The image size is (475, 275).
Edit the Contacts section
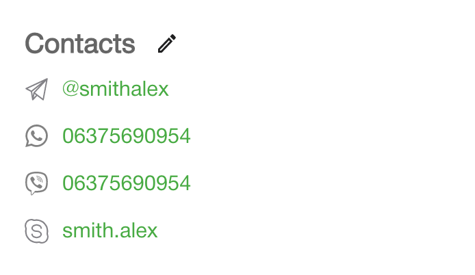(167, 44)
